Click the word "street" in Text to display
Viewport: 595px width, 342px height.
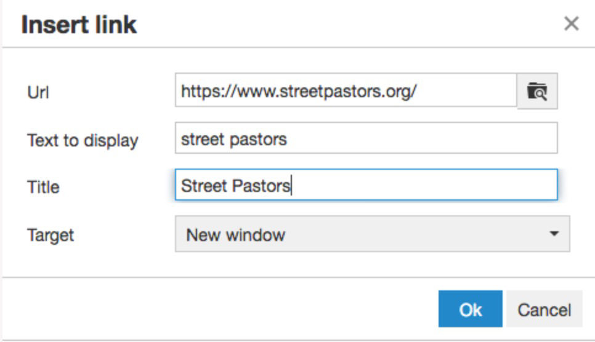click(203, 140)
